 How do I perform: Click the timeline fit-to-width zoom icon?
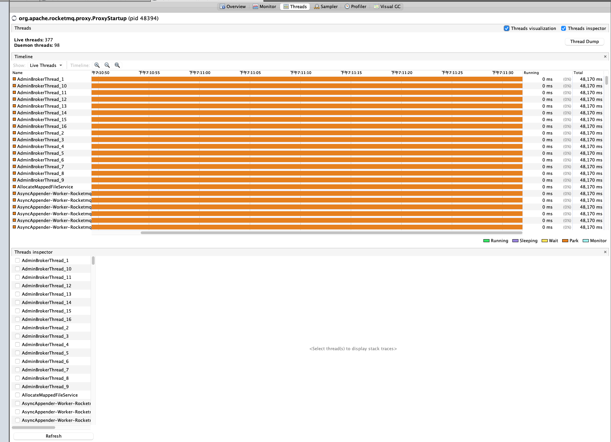117,65
